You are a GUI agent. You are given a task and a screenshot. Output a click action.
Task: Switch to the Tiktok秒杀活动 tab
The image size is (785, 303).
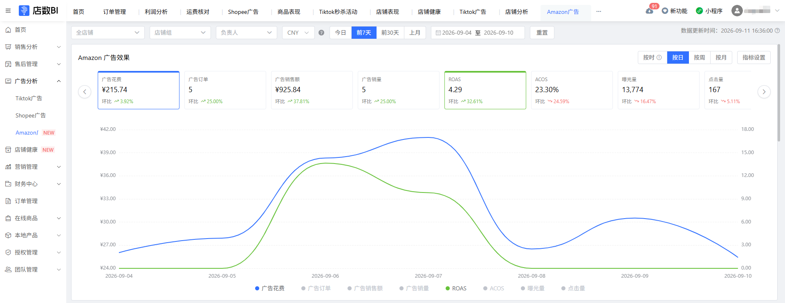[338, 12]
